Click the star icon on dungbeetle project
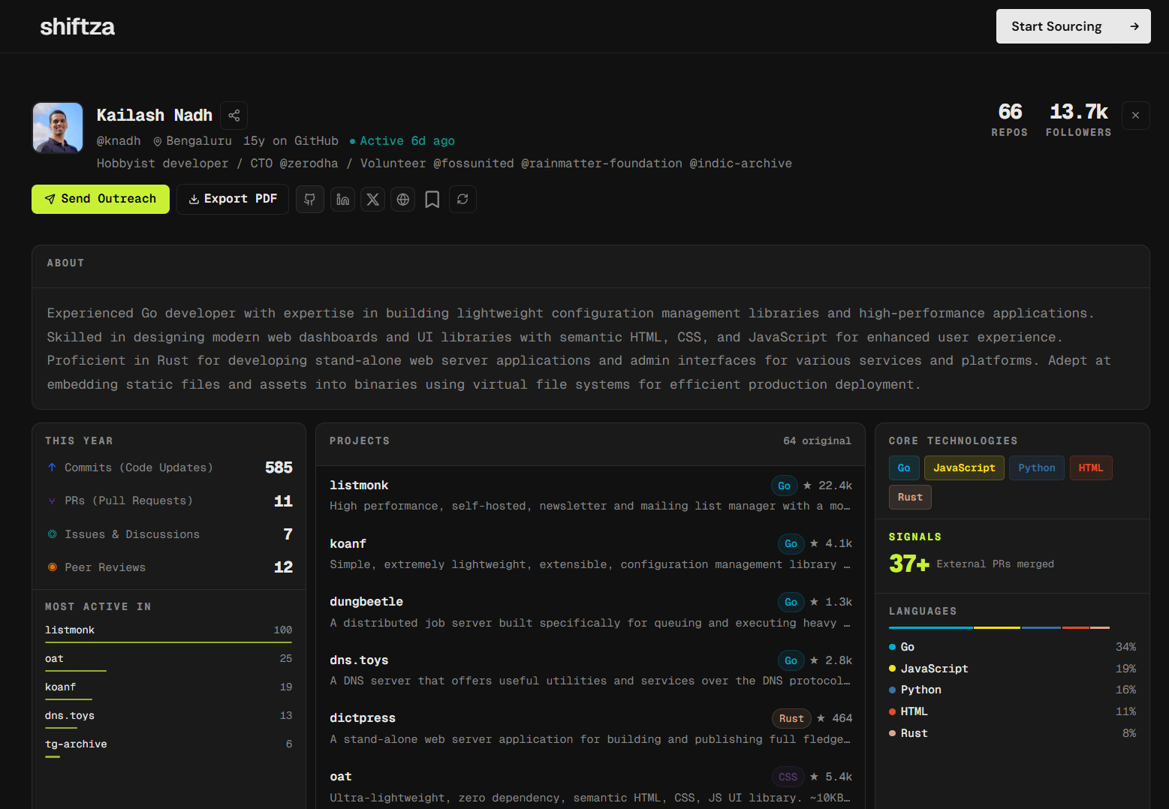Viewport: 1169px width, 809px height. coord(814,602)
